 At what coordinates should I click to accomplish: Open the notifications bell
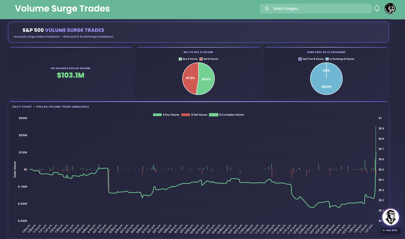point(377,9)
